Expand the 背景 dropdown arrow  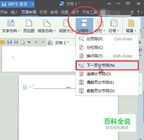pyautogui.click(x=135, y=31)
